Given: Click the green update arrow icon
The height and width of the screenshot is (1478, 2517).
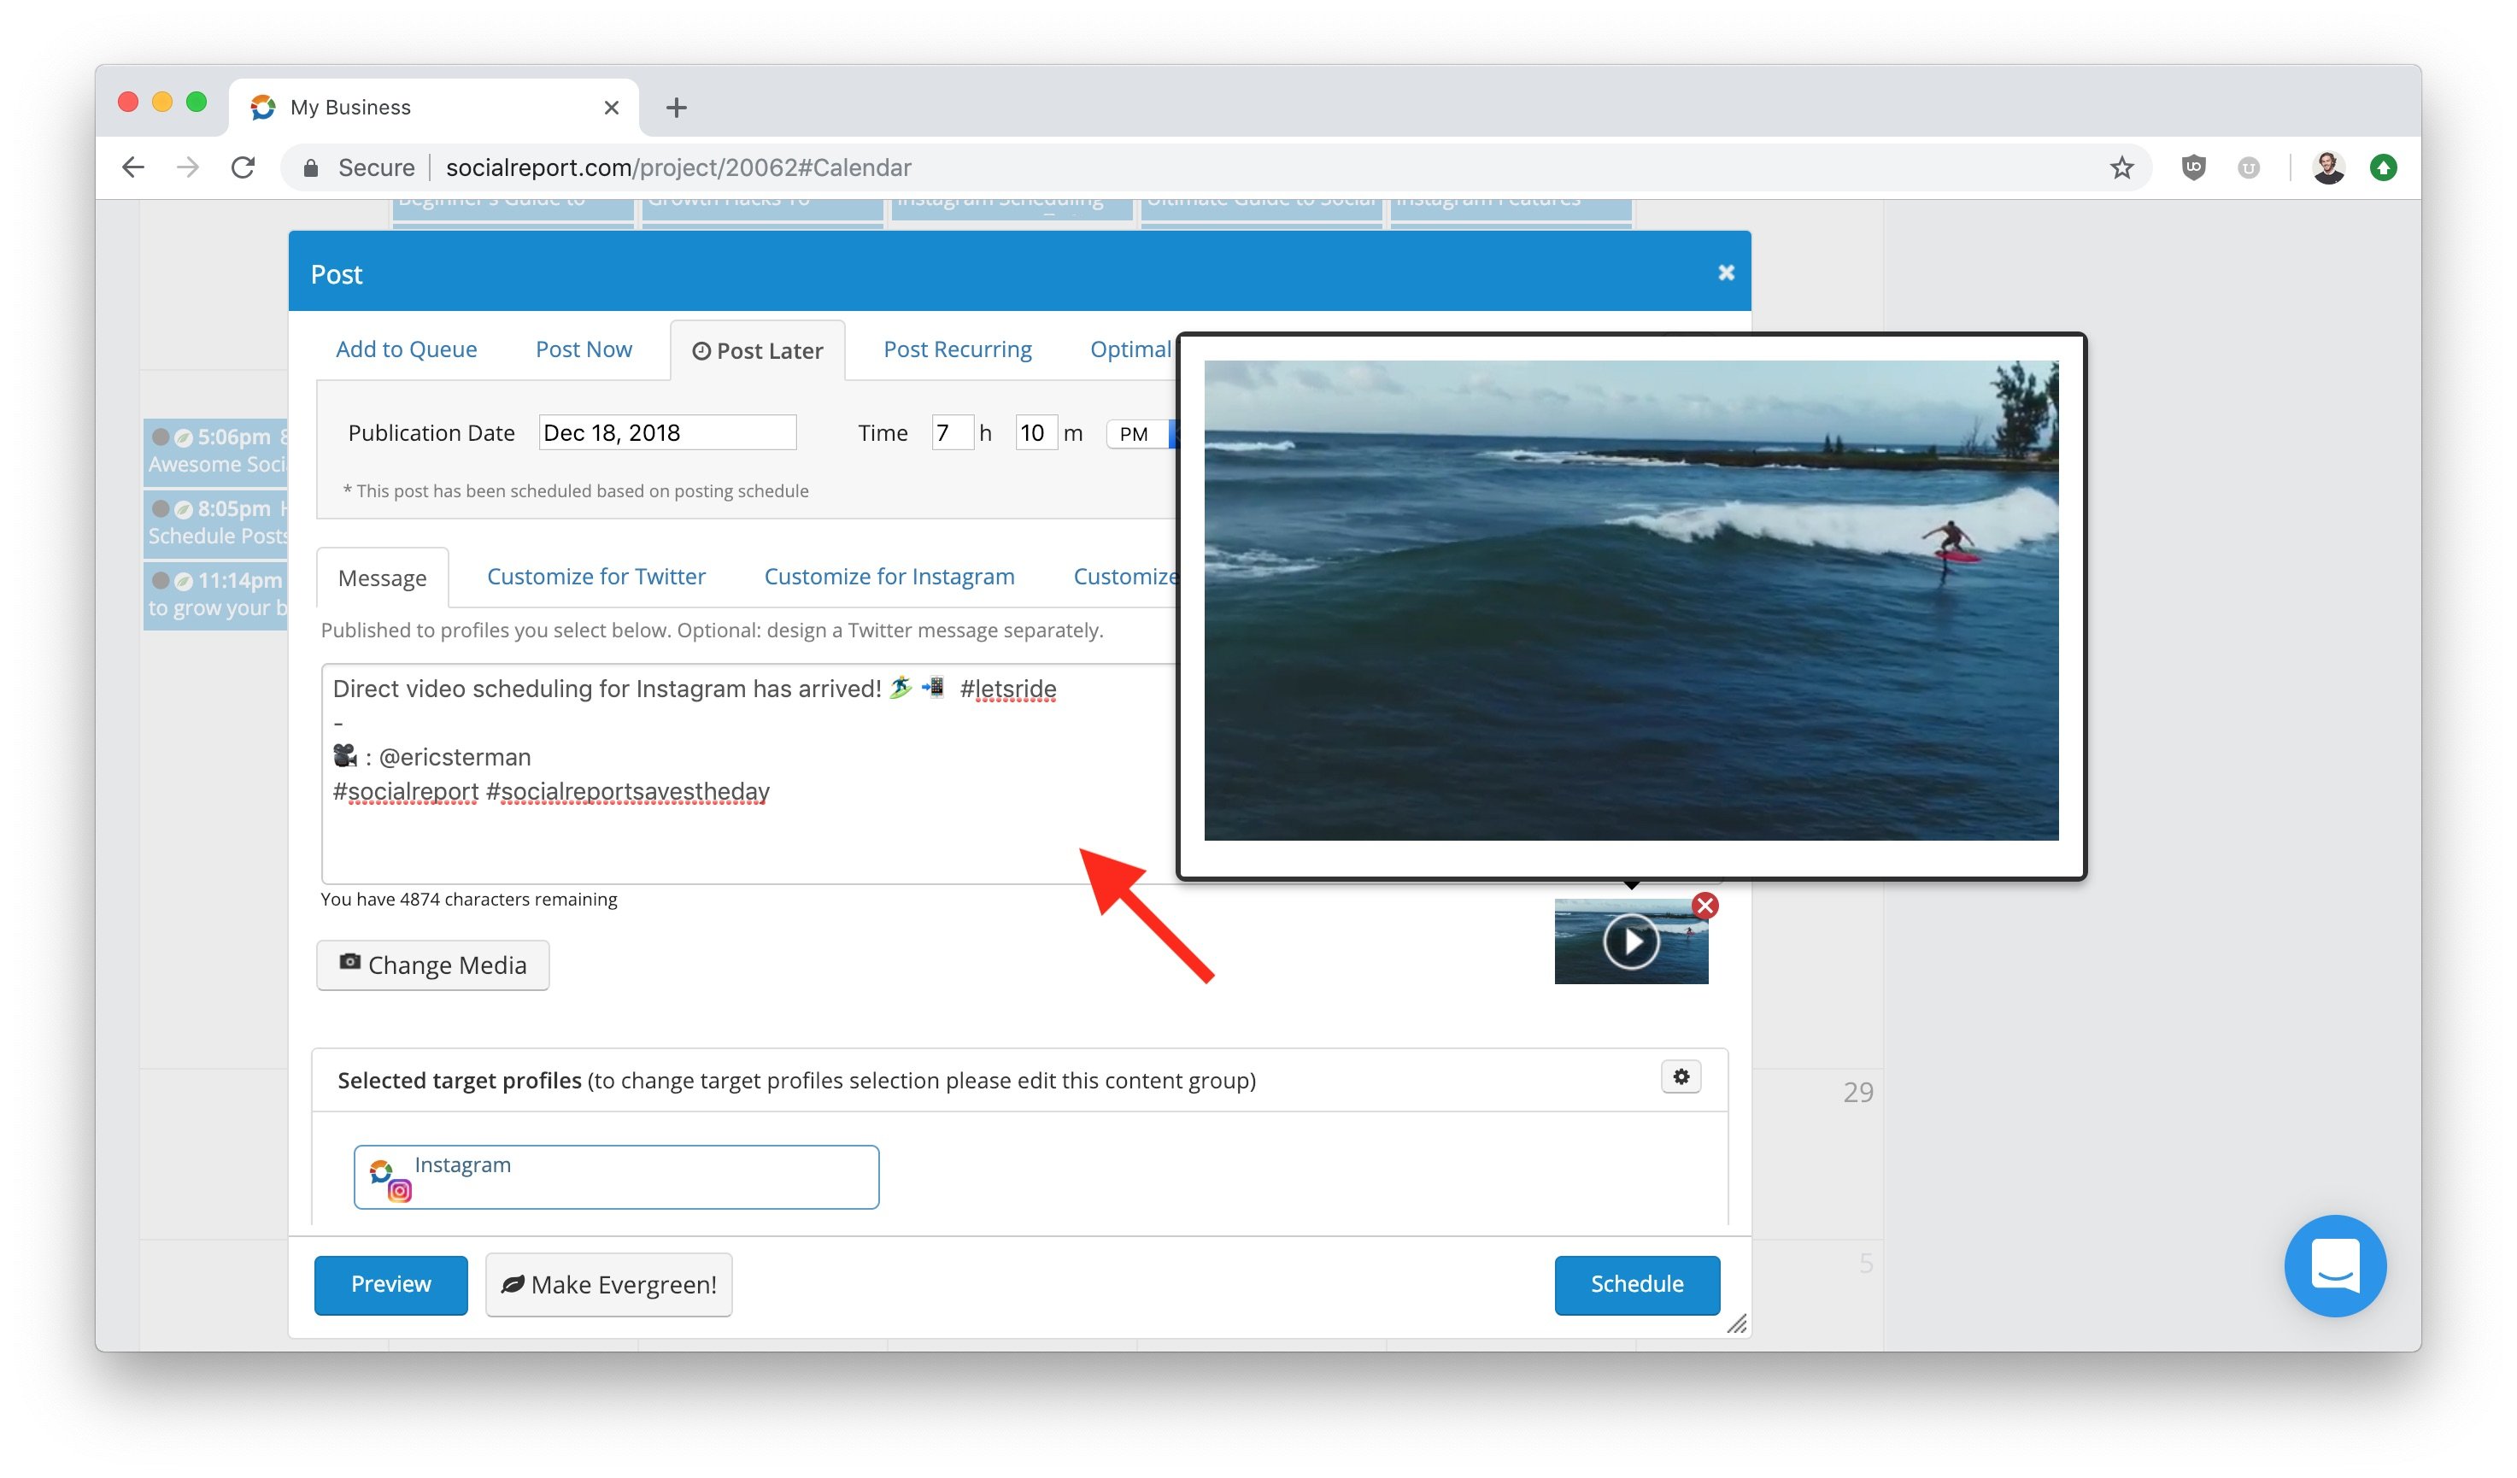Looking at the screenshot, I should pyautogui.click(x=2383, y=167).
